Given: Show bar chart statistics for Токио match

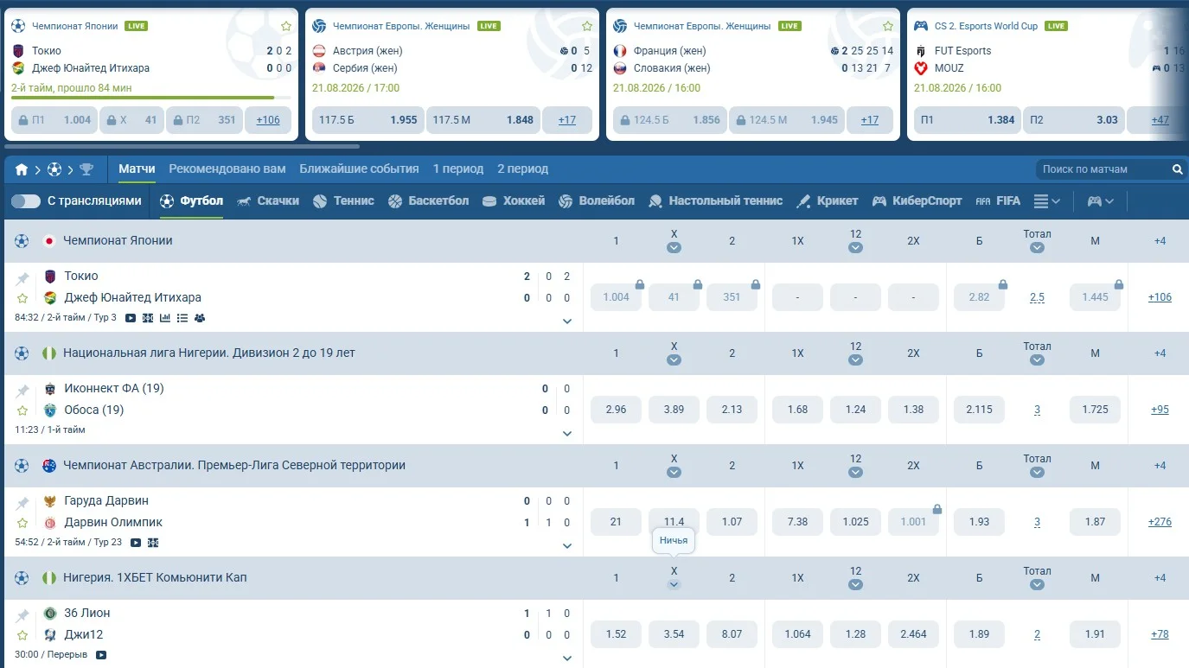Looking at the screenshot, I should [x=165, y=318].
